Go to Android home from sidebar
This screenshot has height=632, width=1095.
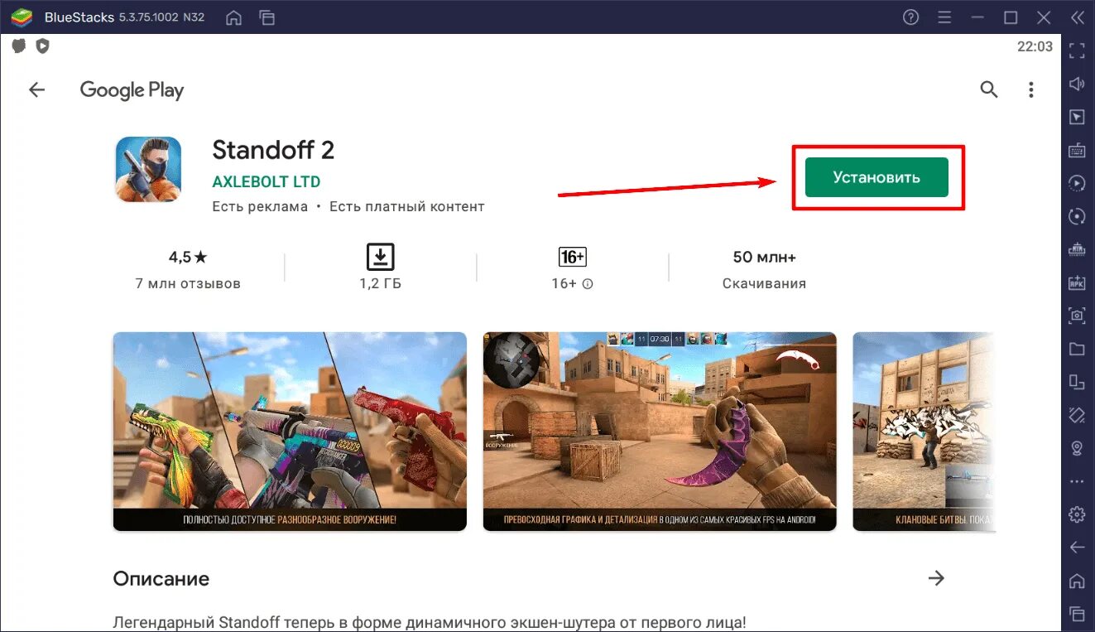[1077, 581]
